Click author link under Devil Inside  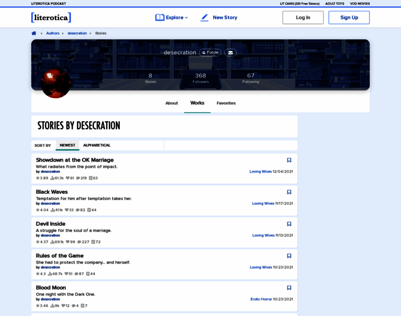pos(50,235)
